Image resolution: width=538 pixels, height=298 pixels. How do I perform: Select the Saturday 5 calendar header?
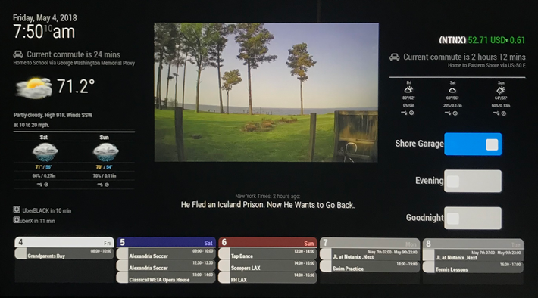click(166, 242)
